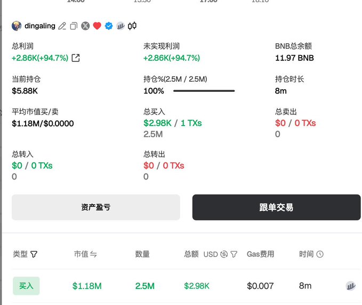Open the share icon next to total profit
Screen dimensions: 362x305
[x=76, y=58]
